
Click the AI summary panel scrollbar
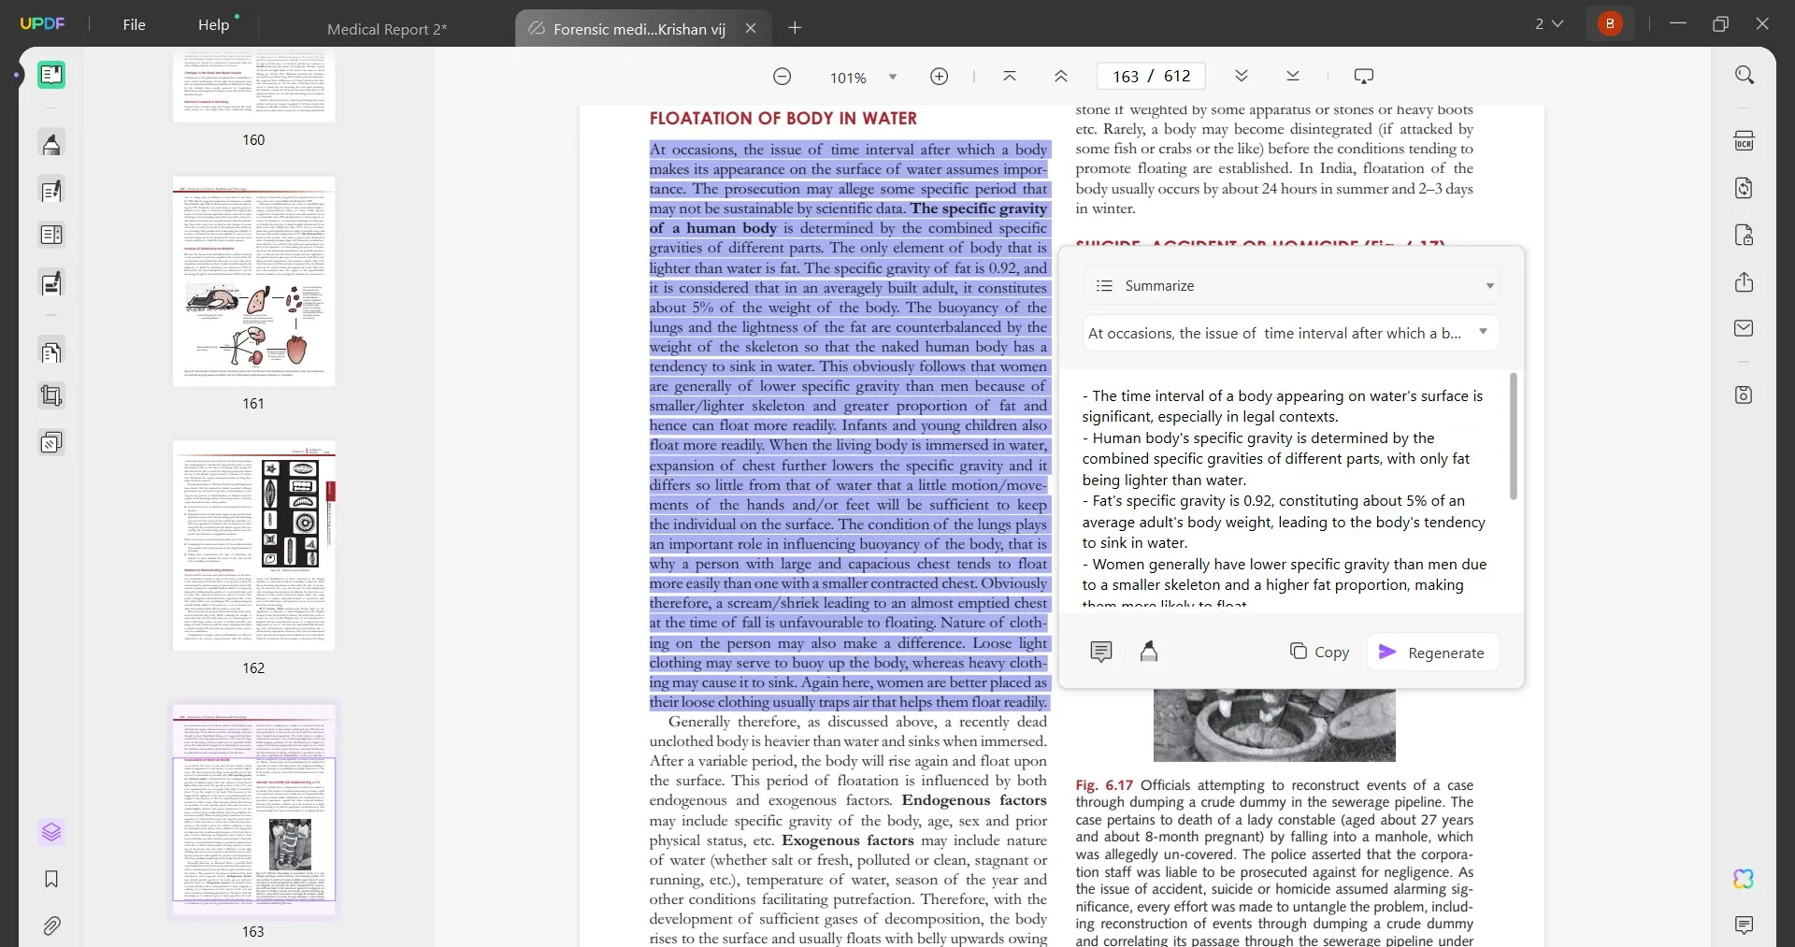[x=1513, y=436]
